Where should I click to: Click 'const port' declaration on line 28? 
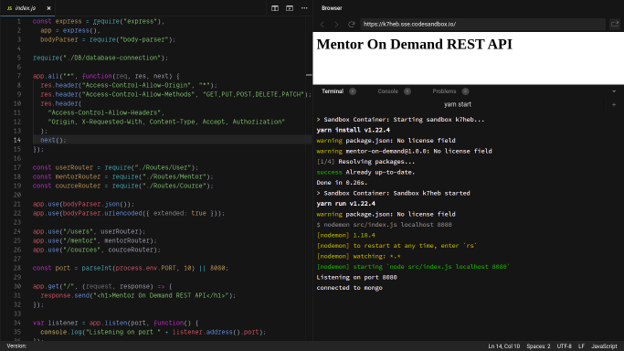click(51, 268)
